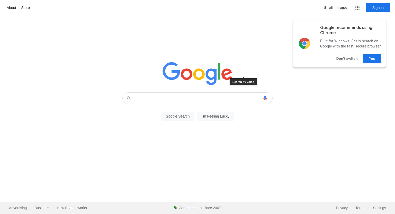Image resolution: width=395 pixels, height=214 pixels.
Task: Open How Search works link
Action: pos(72,208)
